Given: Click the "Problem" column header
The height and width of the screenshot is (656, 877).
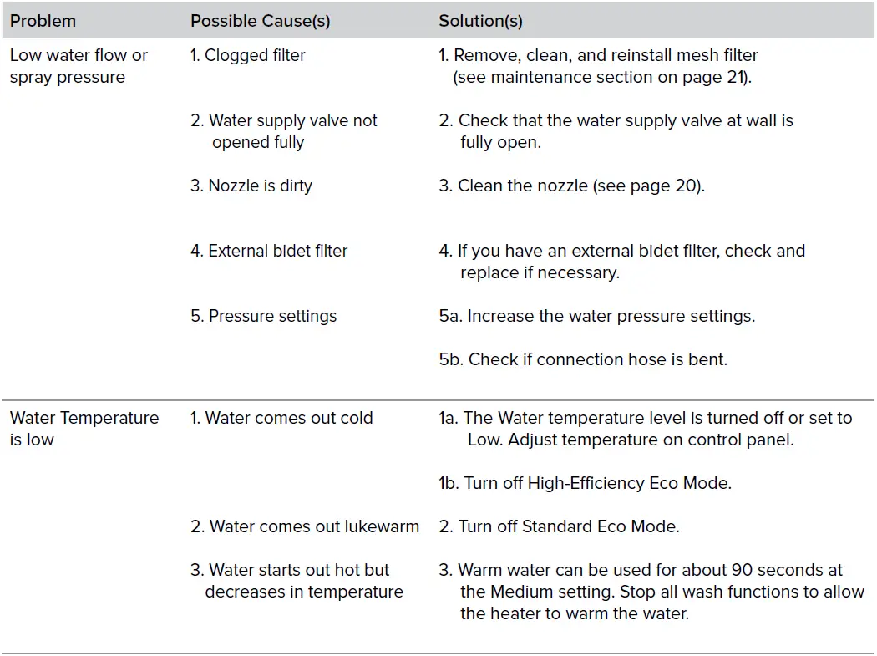Looking at the screenshot, I should coord(43,21).
